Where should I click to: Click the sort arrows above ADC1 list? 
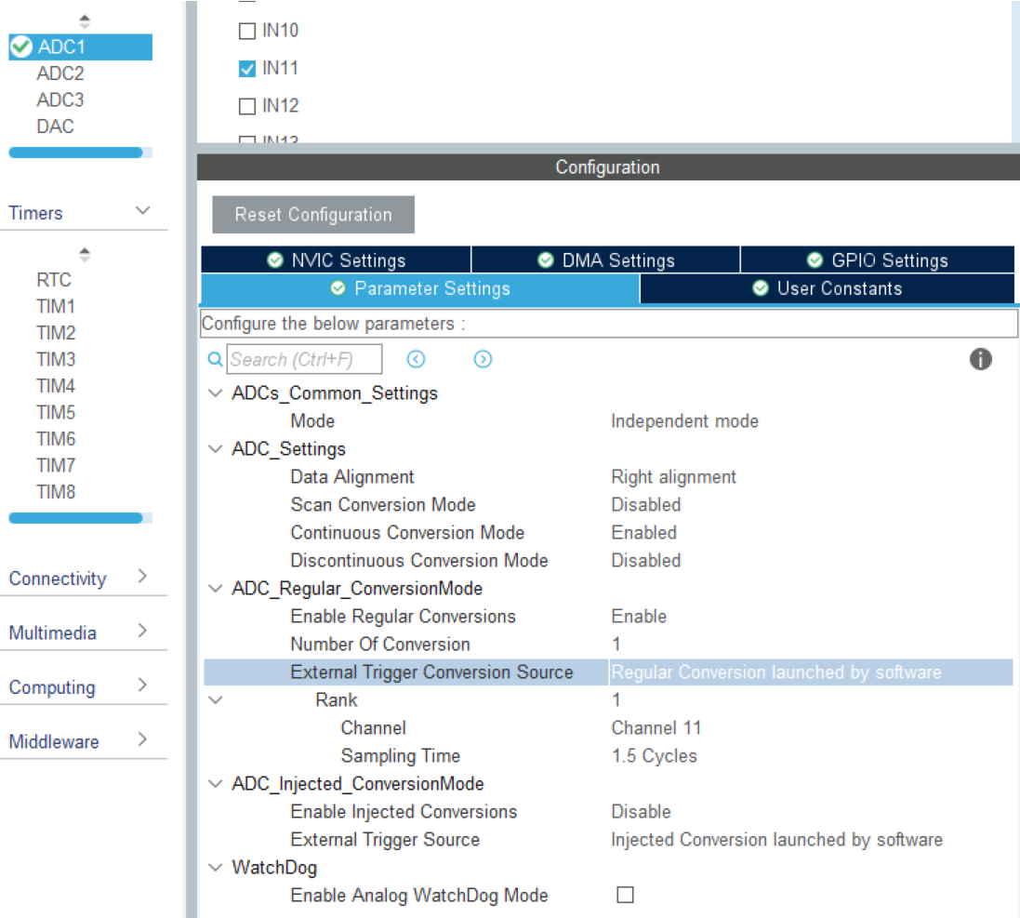(x=85, y=21)
